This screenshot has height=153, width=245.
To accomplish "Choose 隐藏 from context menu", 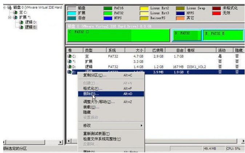I will coord(111,112).
